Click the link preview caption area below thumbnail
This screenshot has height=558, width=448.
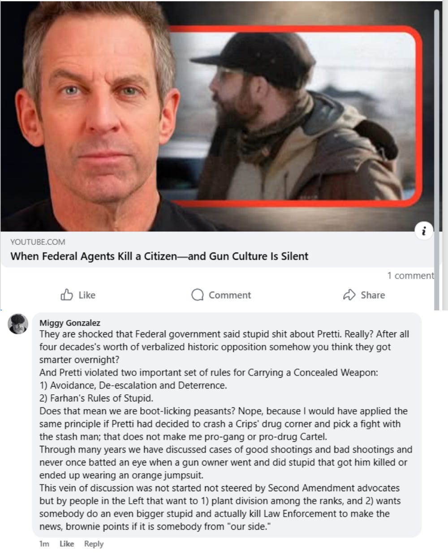pyautogui.click(x=217, y=249)
